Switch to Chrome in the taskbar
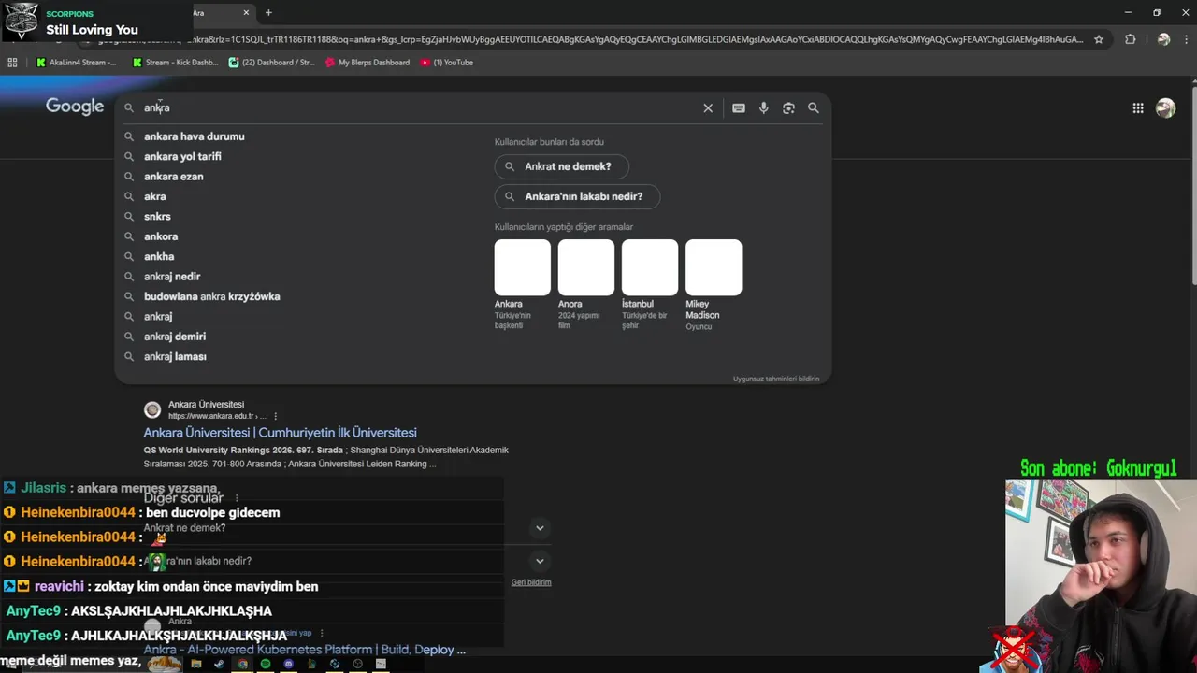 click(x=242, y=664)
